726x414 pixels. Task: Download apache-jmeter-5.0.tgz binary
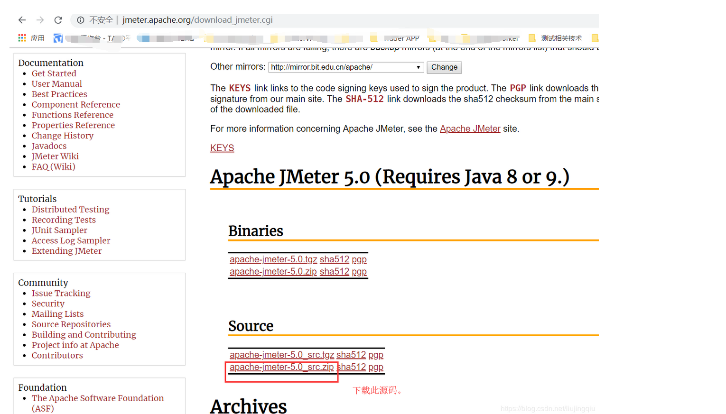pyautogui.click(x=273, y=259)
